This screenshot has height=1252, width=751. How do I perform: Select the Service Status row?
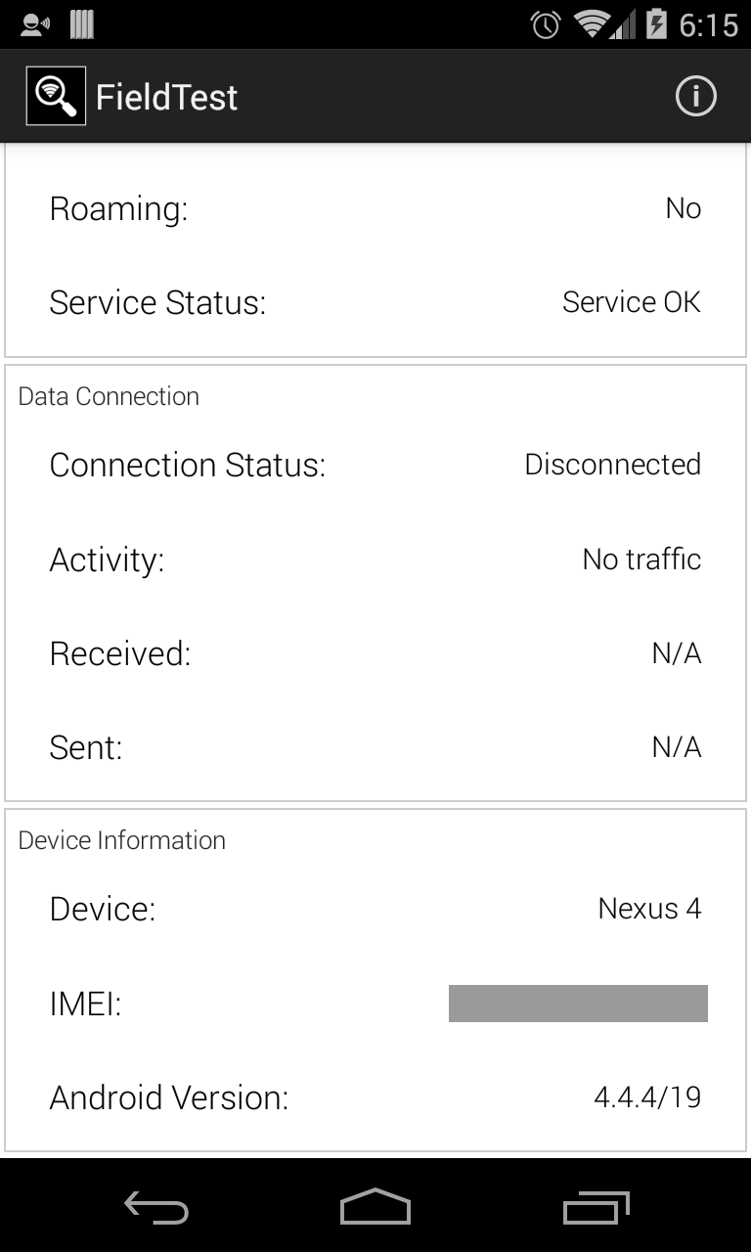(375, 302)
